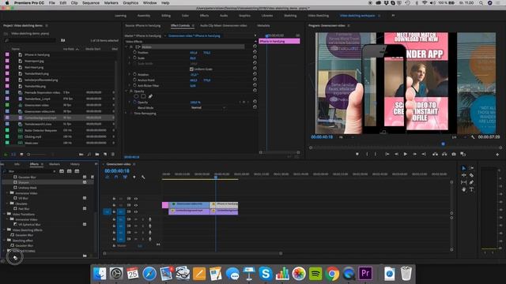Toggle linked selection in timeline
The image size is (506, 284).
(x=125, y=177)
